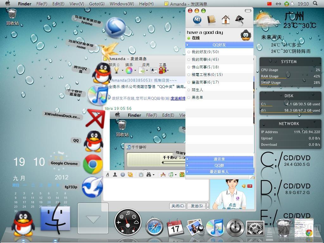Open File(F) in the top menu bar
324x243 pixels.
[x=42, y=4]
